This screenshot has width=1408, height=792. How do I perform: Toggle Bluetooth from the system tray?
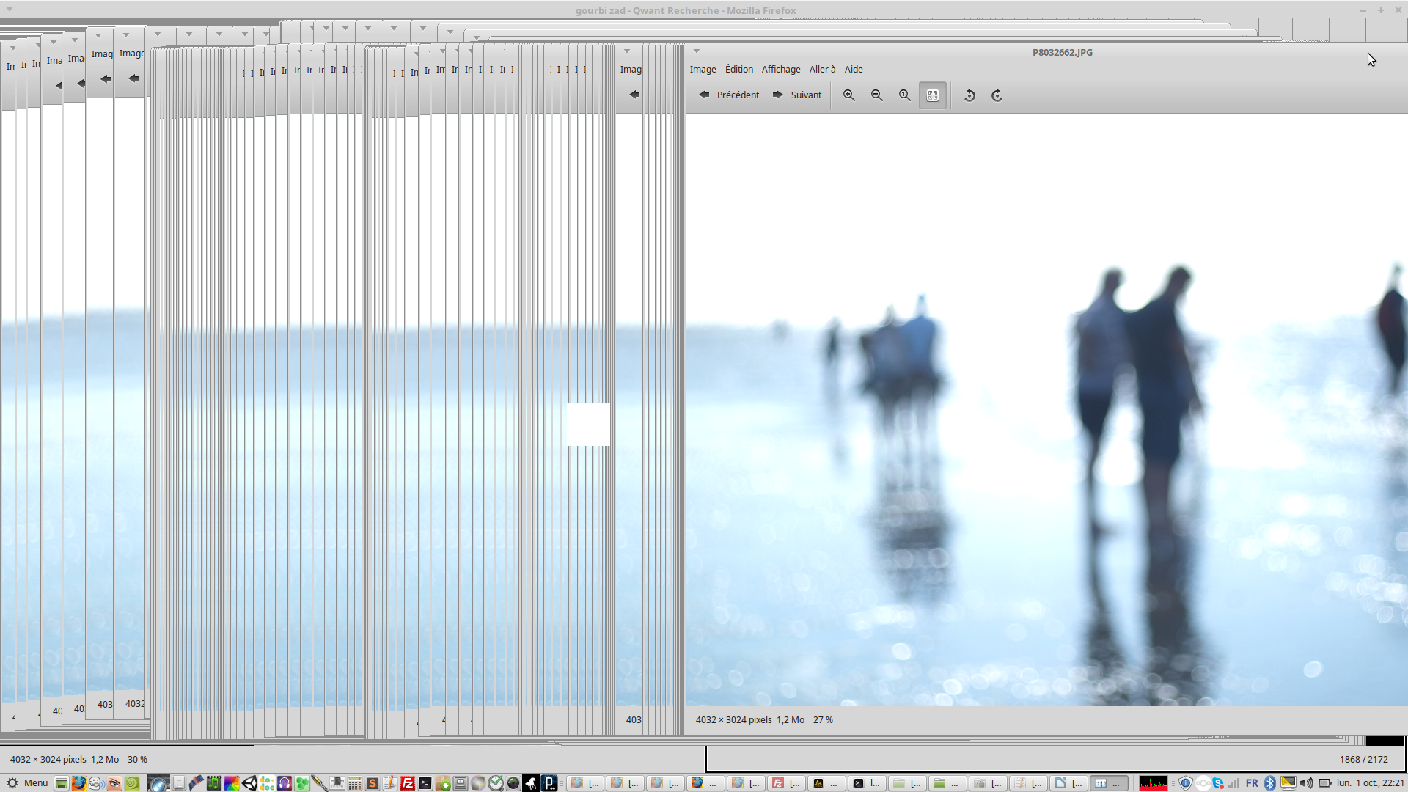point(1270,783)
